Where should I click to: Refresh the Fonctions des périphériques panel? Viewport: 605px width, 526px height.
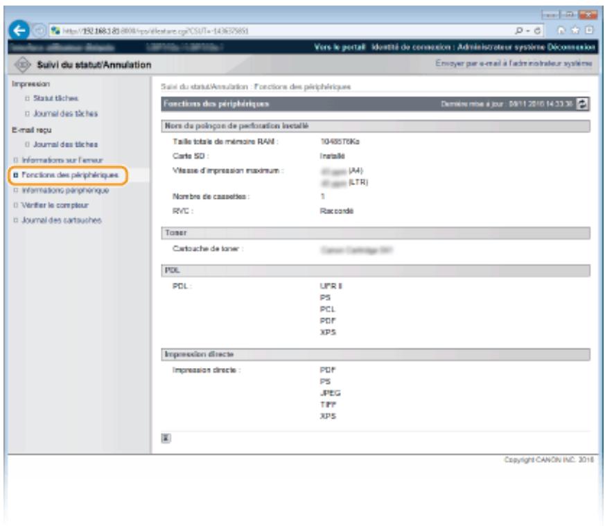pos(582,103)
